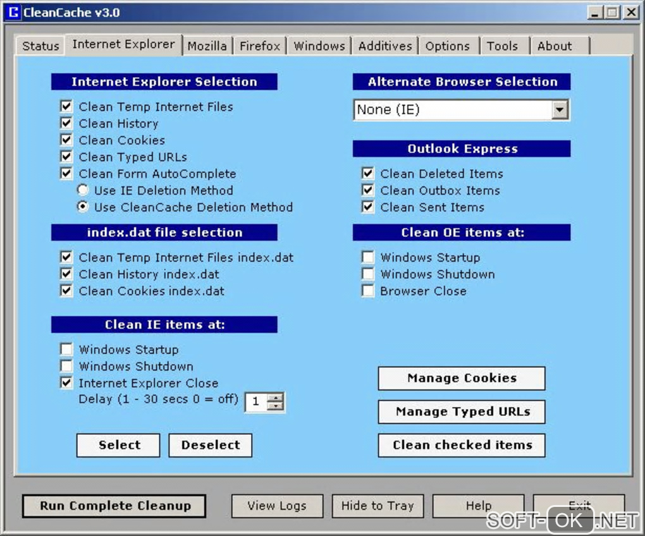Uncheck Clean Temp Internet Files index.dat
Image resolution: width=645 pixels, height=536 pixels.
66,257
